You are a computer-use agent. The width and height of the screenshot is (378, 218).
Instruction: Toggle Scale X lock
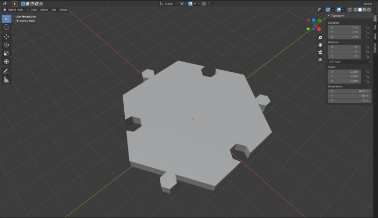point(367,72)
